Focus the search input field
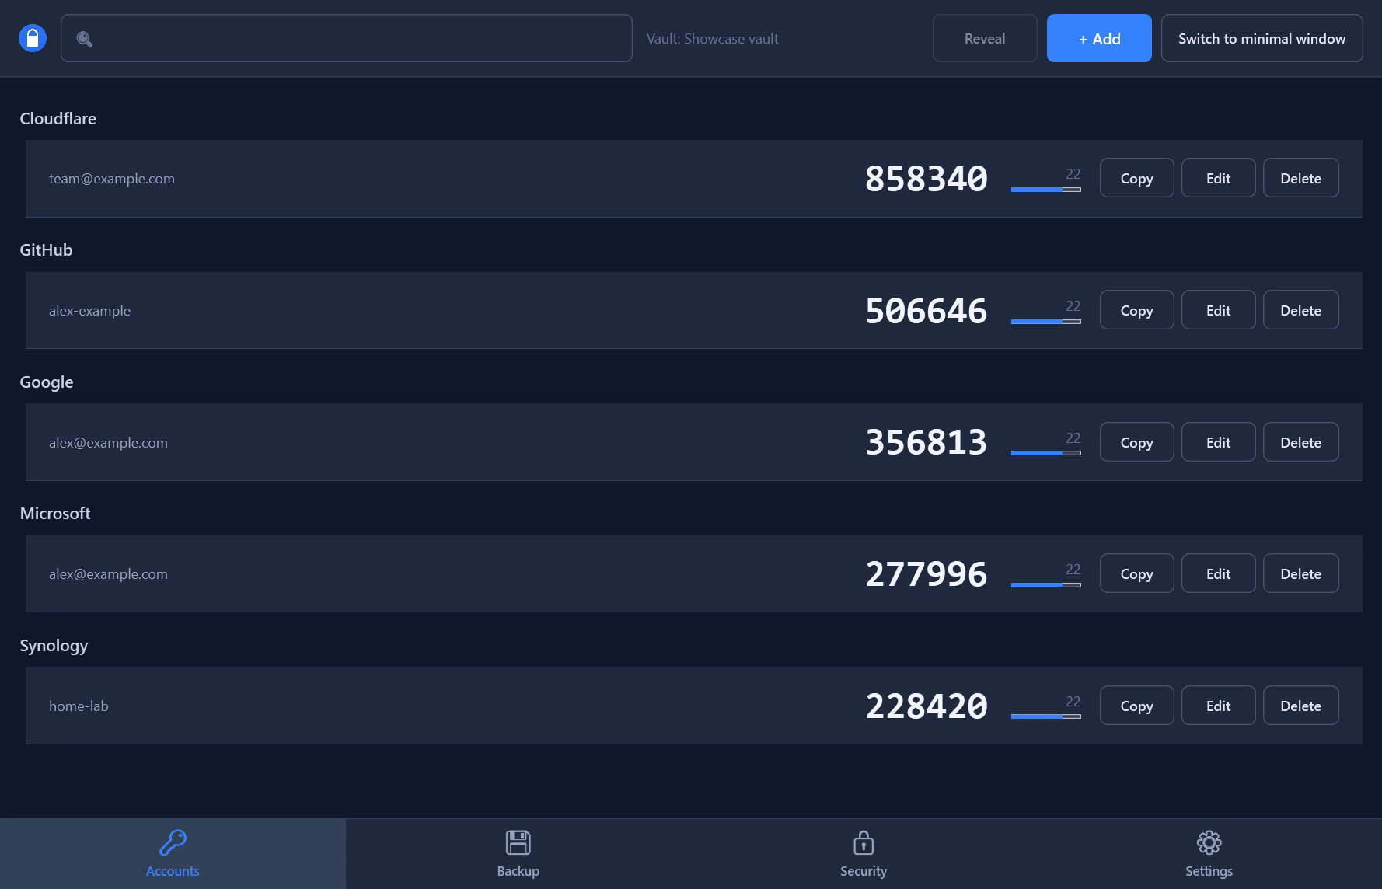 (347, 38)
